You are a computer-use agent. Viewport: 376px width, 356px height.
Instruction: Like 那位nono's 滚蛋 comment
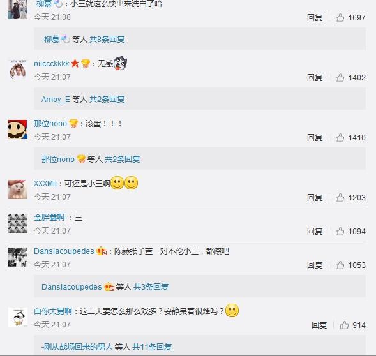coord(340,137)
